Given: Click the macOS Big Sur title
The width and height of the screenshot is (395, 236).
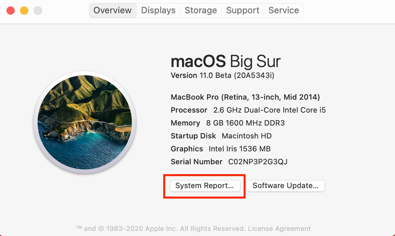Looking at the screenshot, I should 226,61.
